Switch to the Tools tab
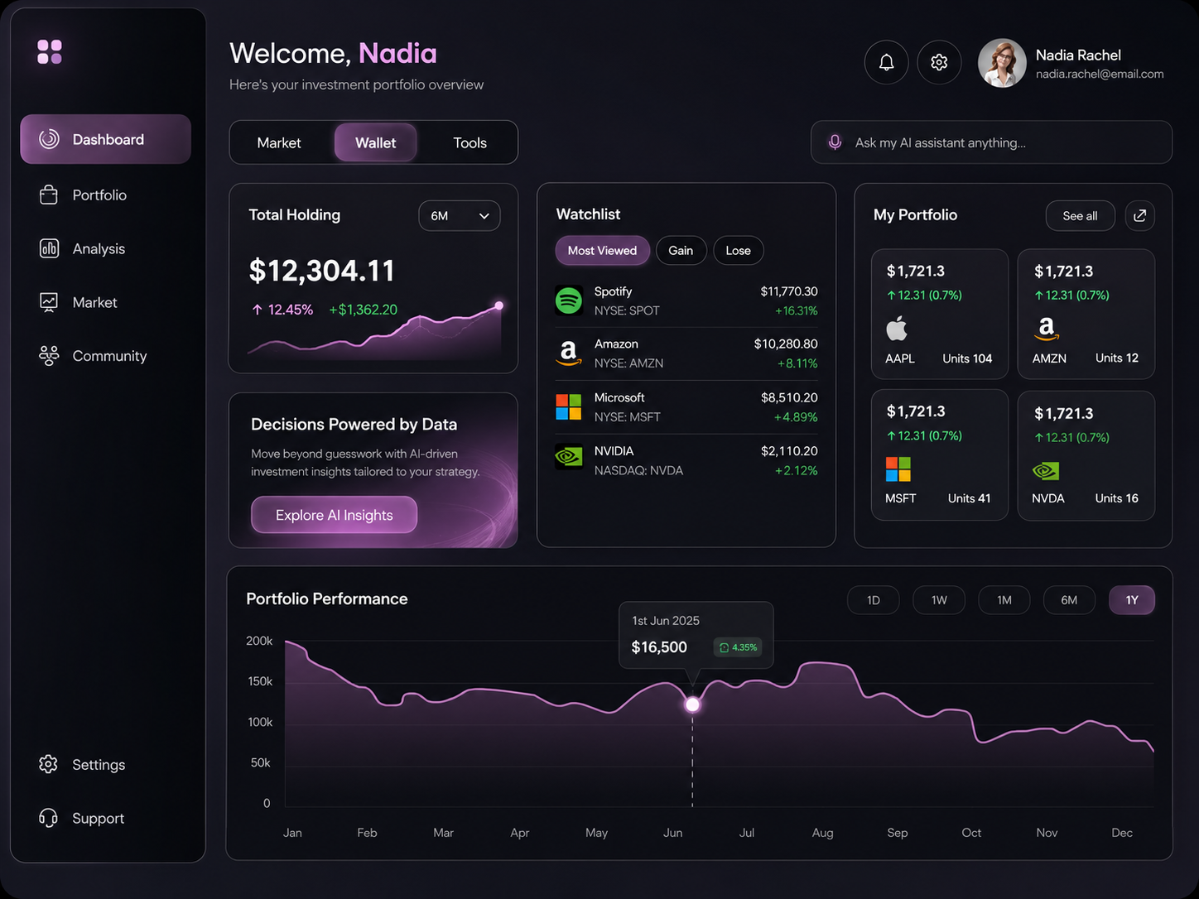1199x899 pixels. [470, 142]
